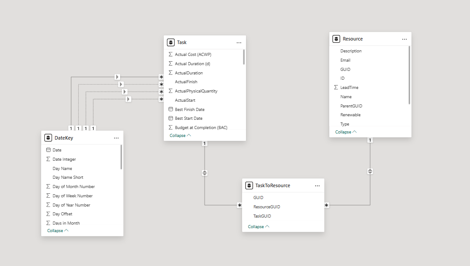Click the Task table vertical scrollbar
The image size is (470, 266).
(244, 57)
